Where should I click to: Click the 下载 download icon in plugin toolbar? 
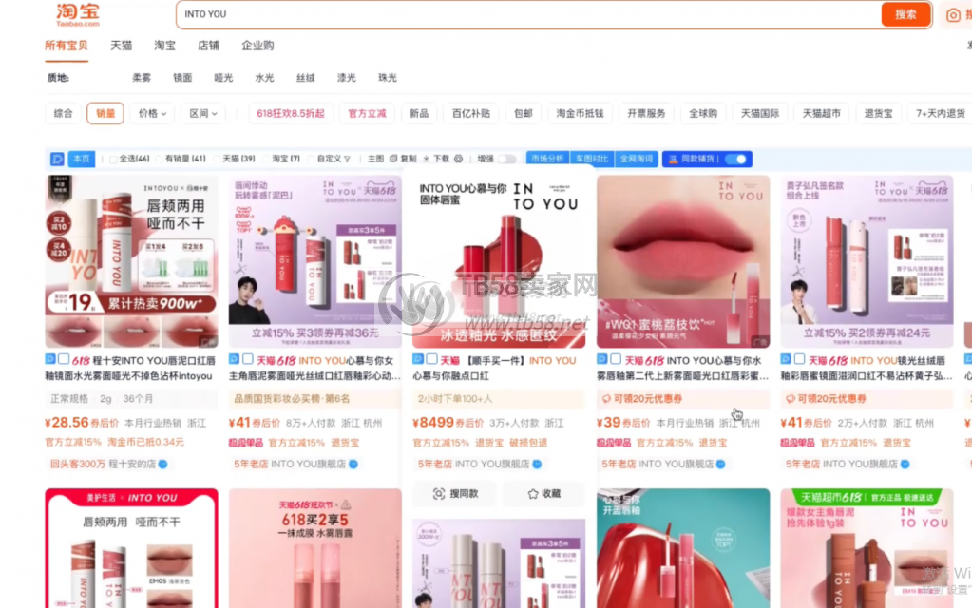pos(427,160)
